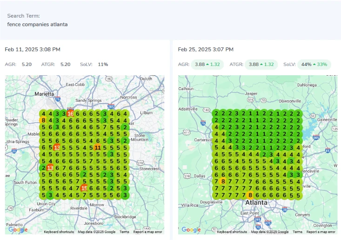Viewport: 341px width, 240px height.
Task: Open the Terms link on the Feb 25 map
Action: 297,232
